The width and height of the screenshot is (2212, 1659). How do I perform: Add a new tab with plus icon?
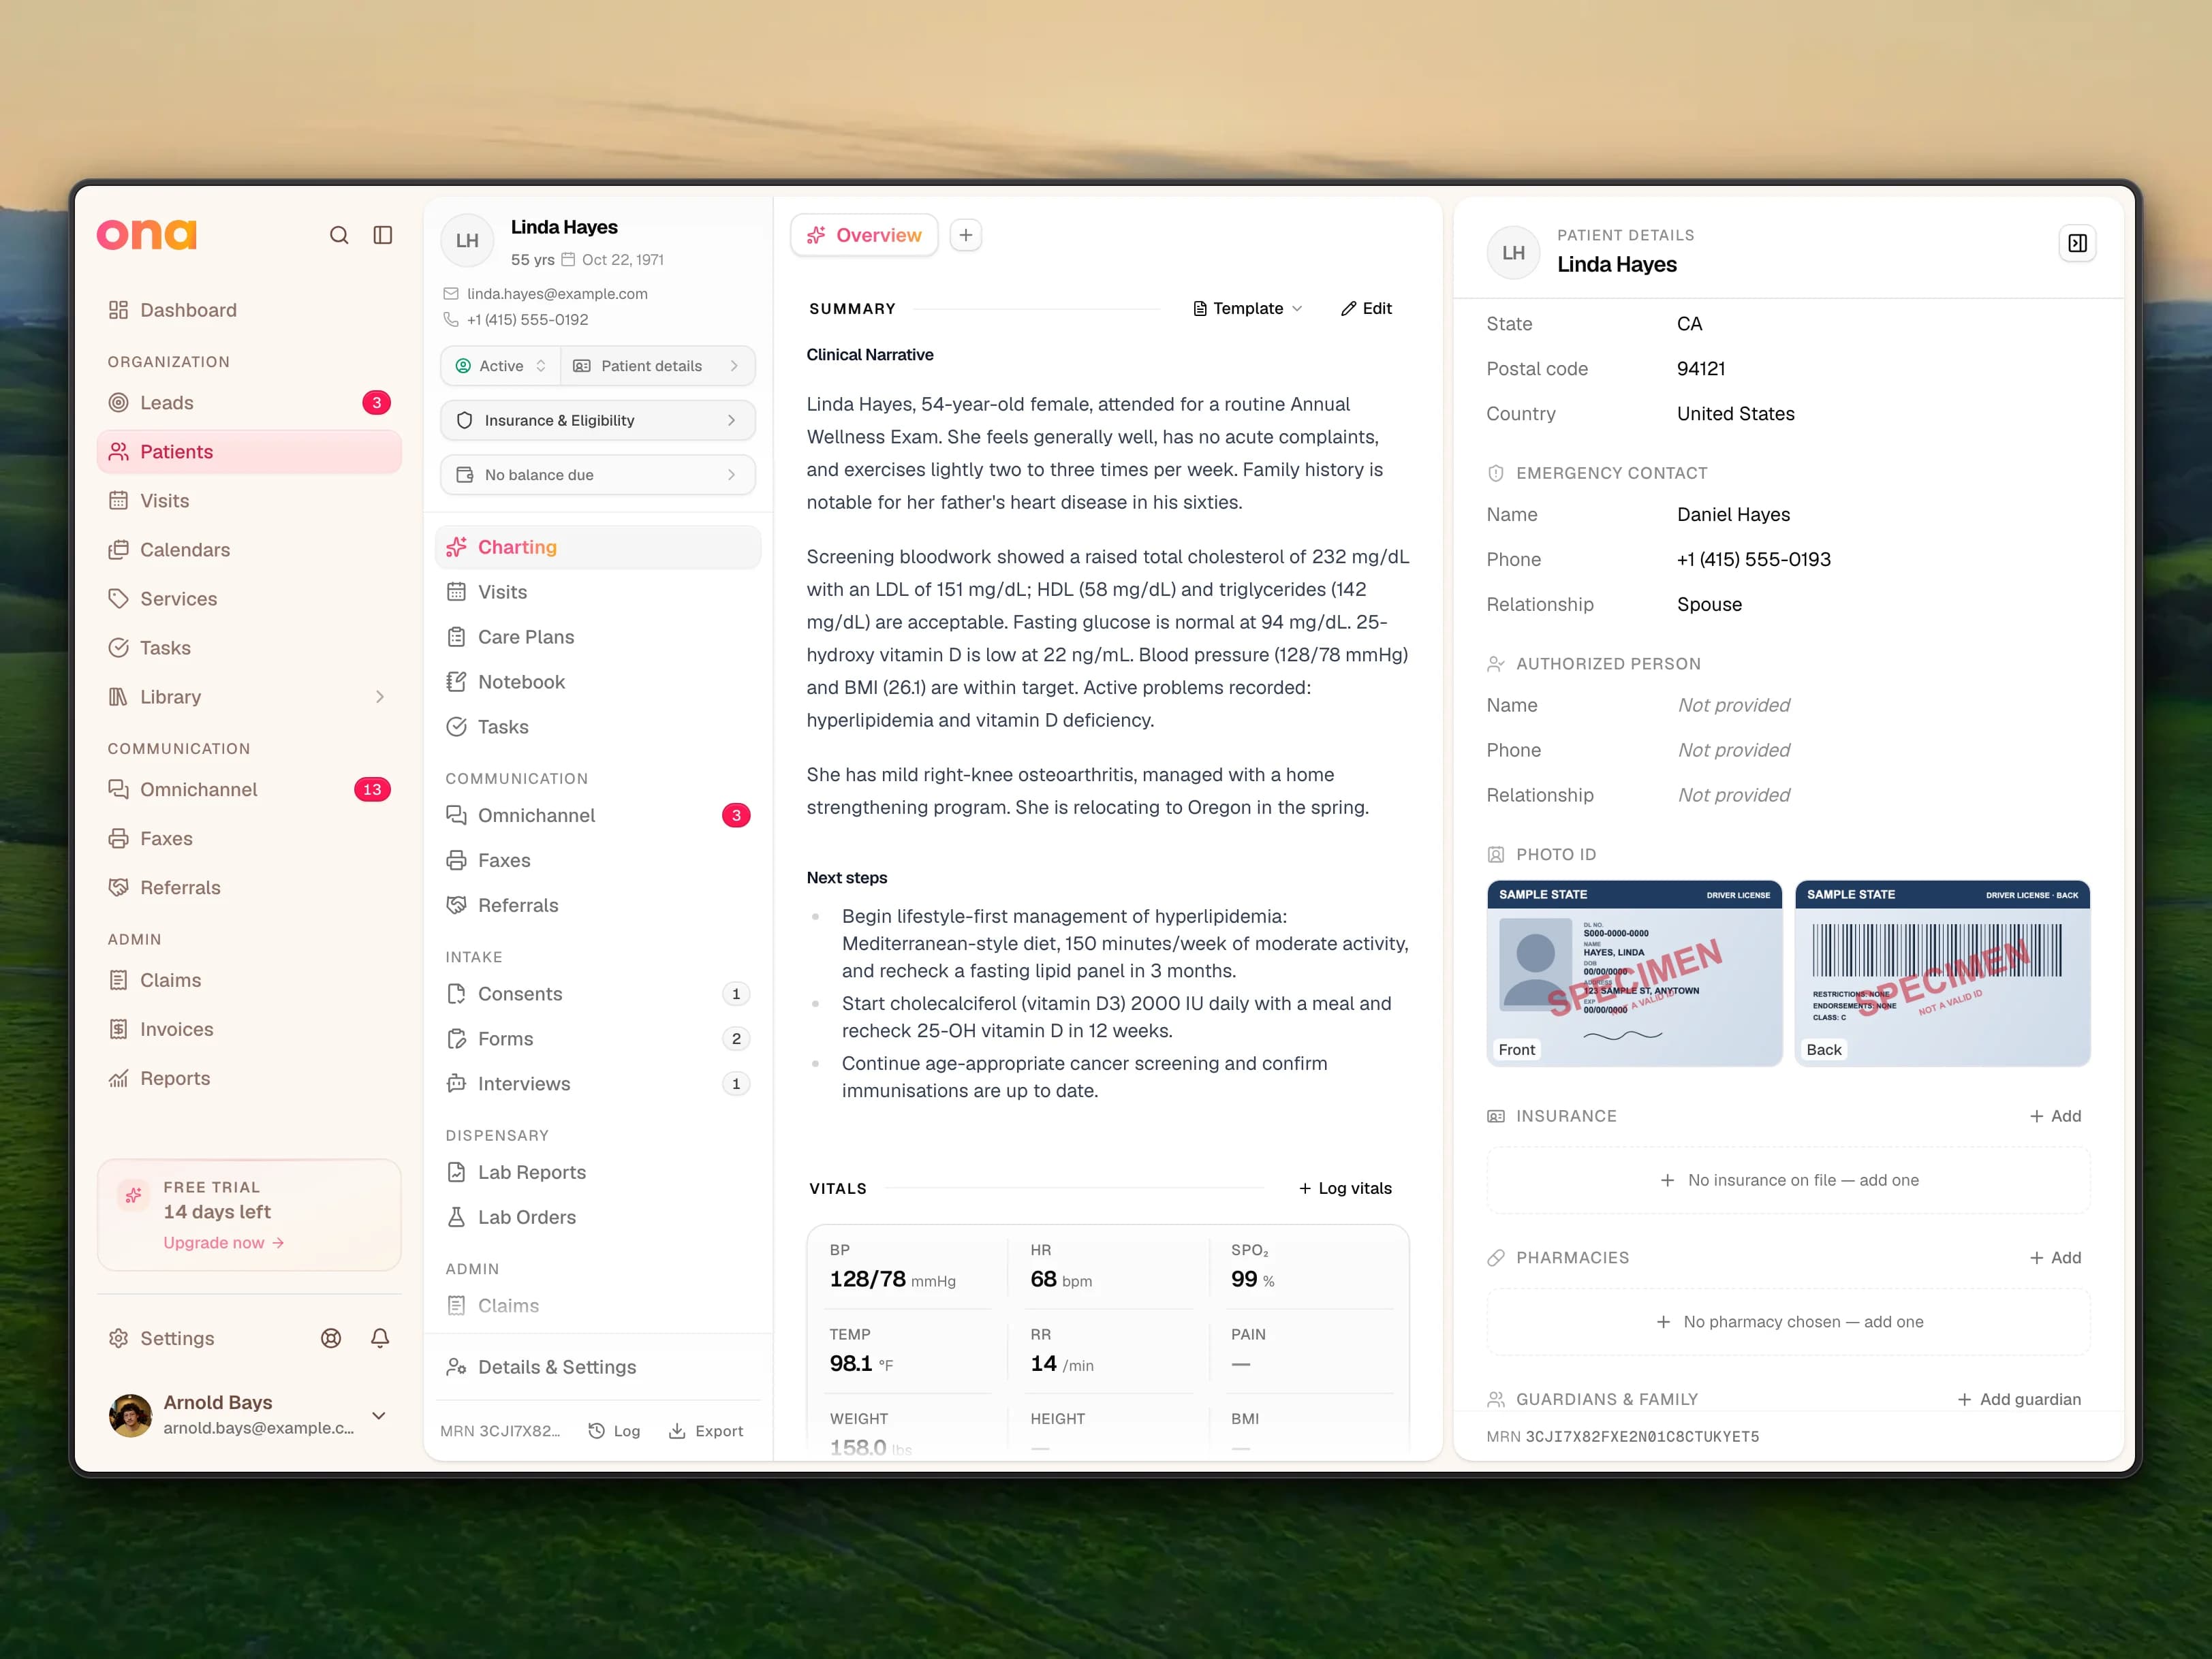coord(966,235)
